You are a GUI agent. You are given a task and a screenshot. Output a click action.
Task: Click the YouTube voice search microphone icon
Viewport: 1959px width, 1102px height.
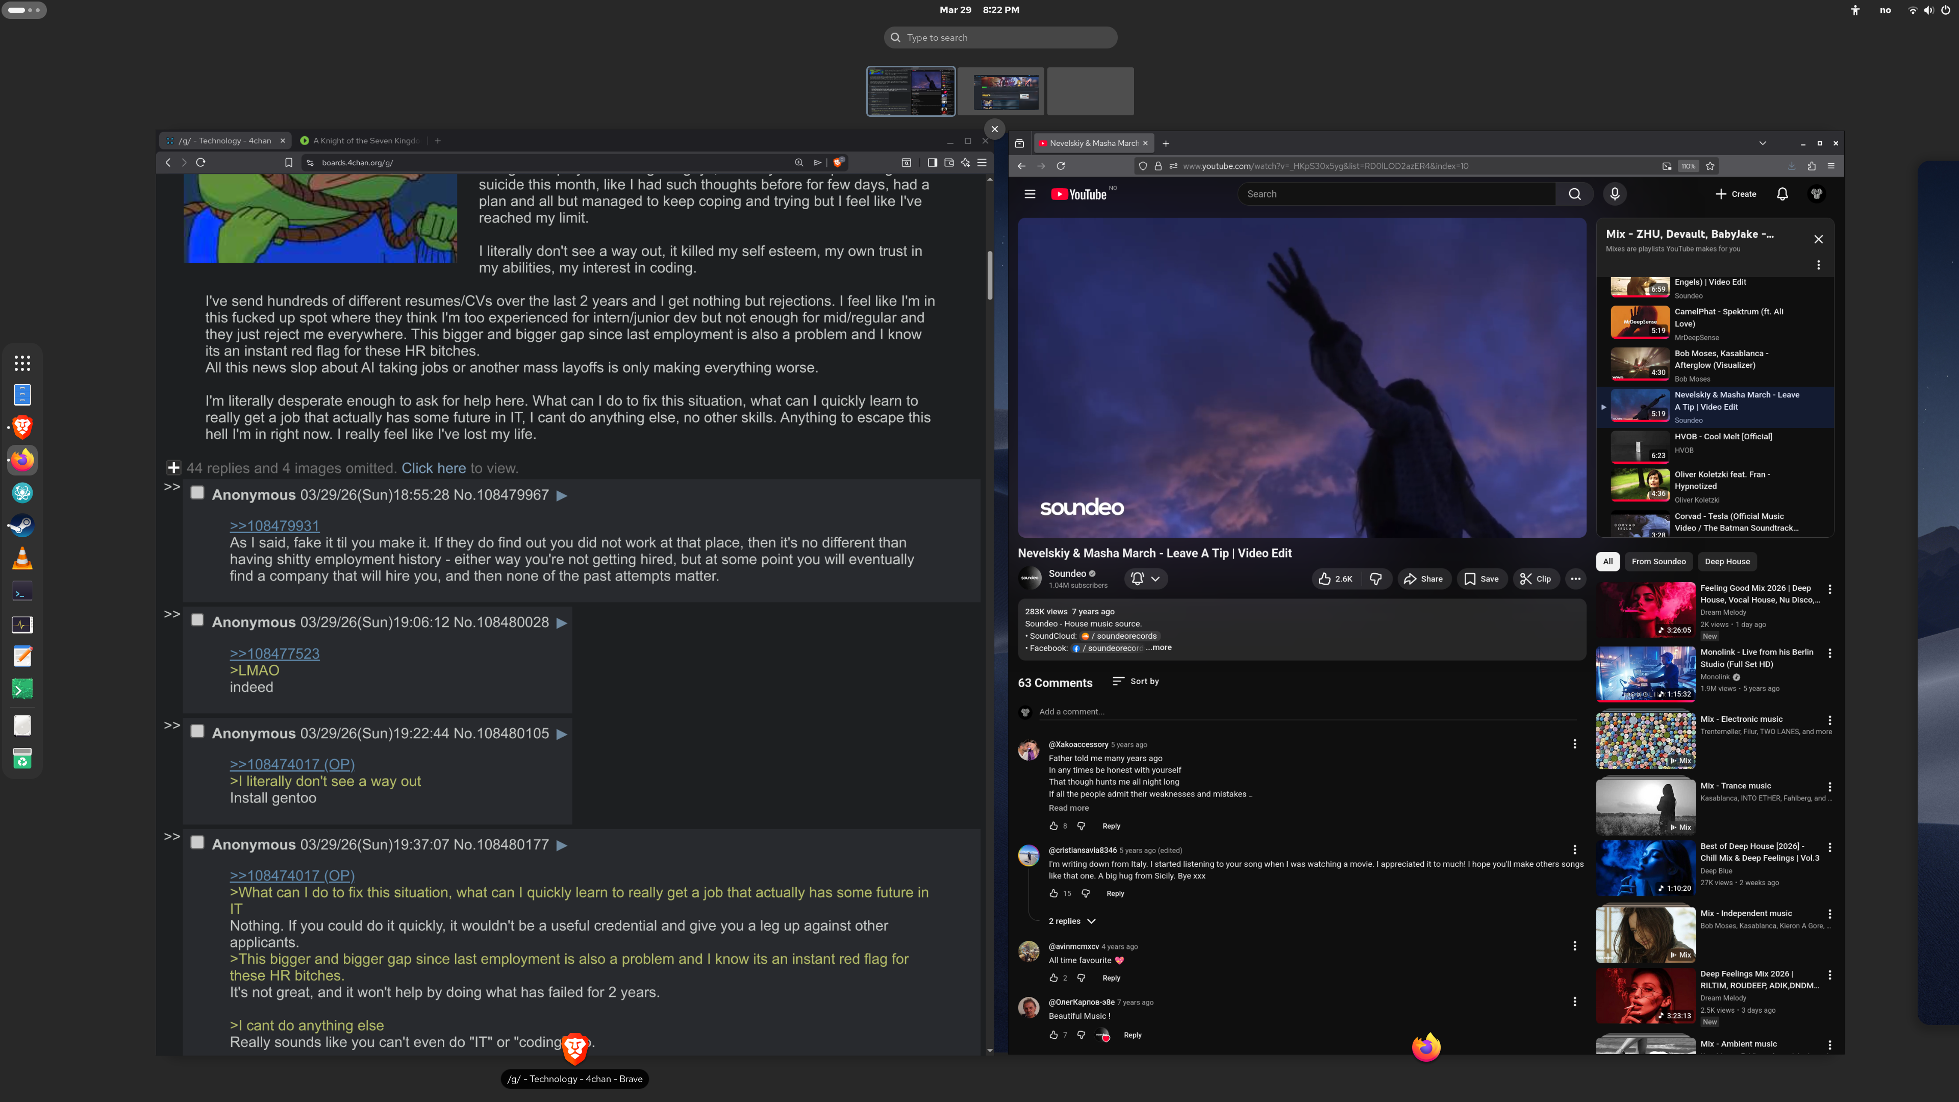point(1615,194)
